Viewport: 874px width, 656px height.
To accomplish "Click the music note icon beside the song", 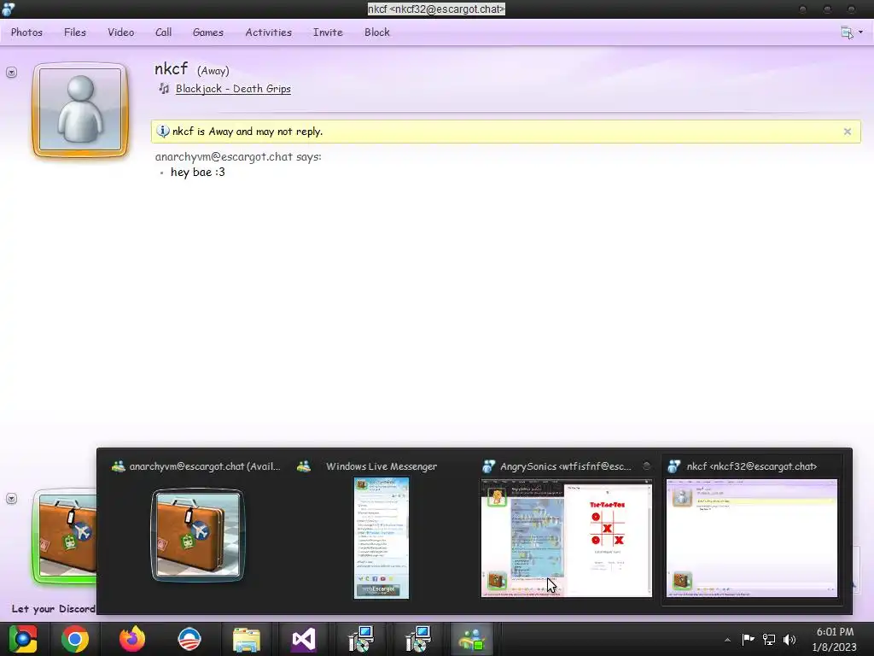I will (x=164, y=88).
